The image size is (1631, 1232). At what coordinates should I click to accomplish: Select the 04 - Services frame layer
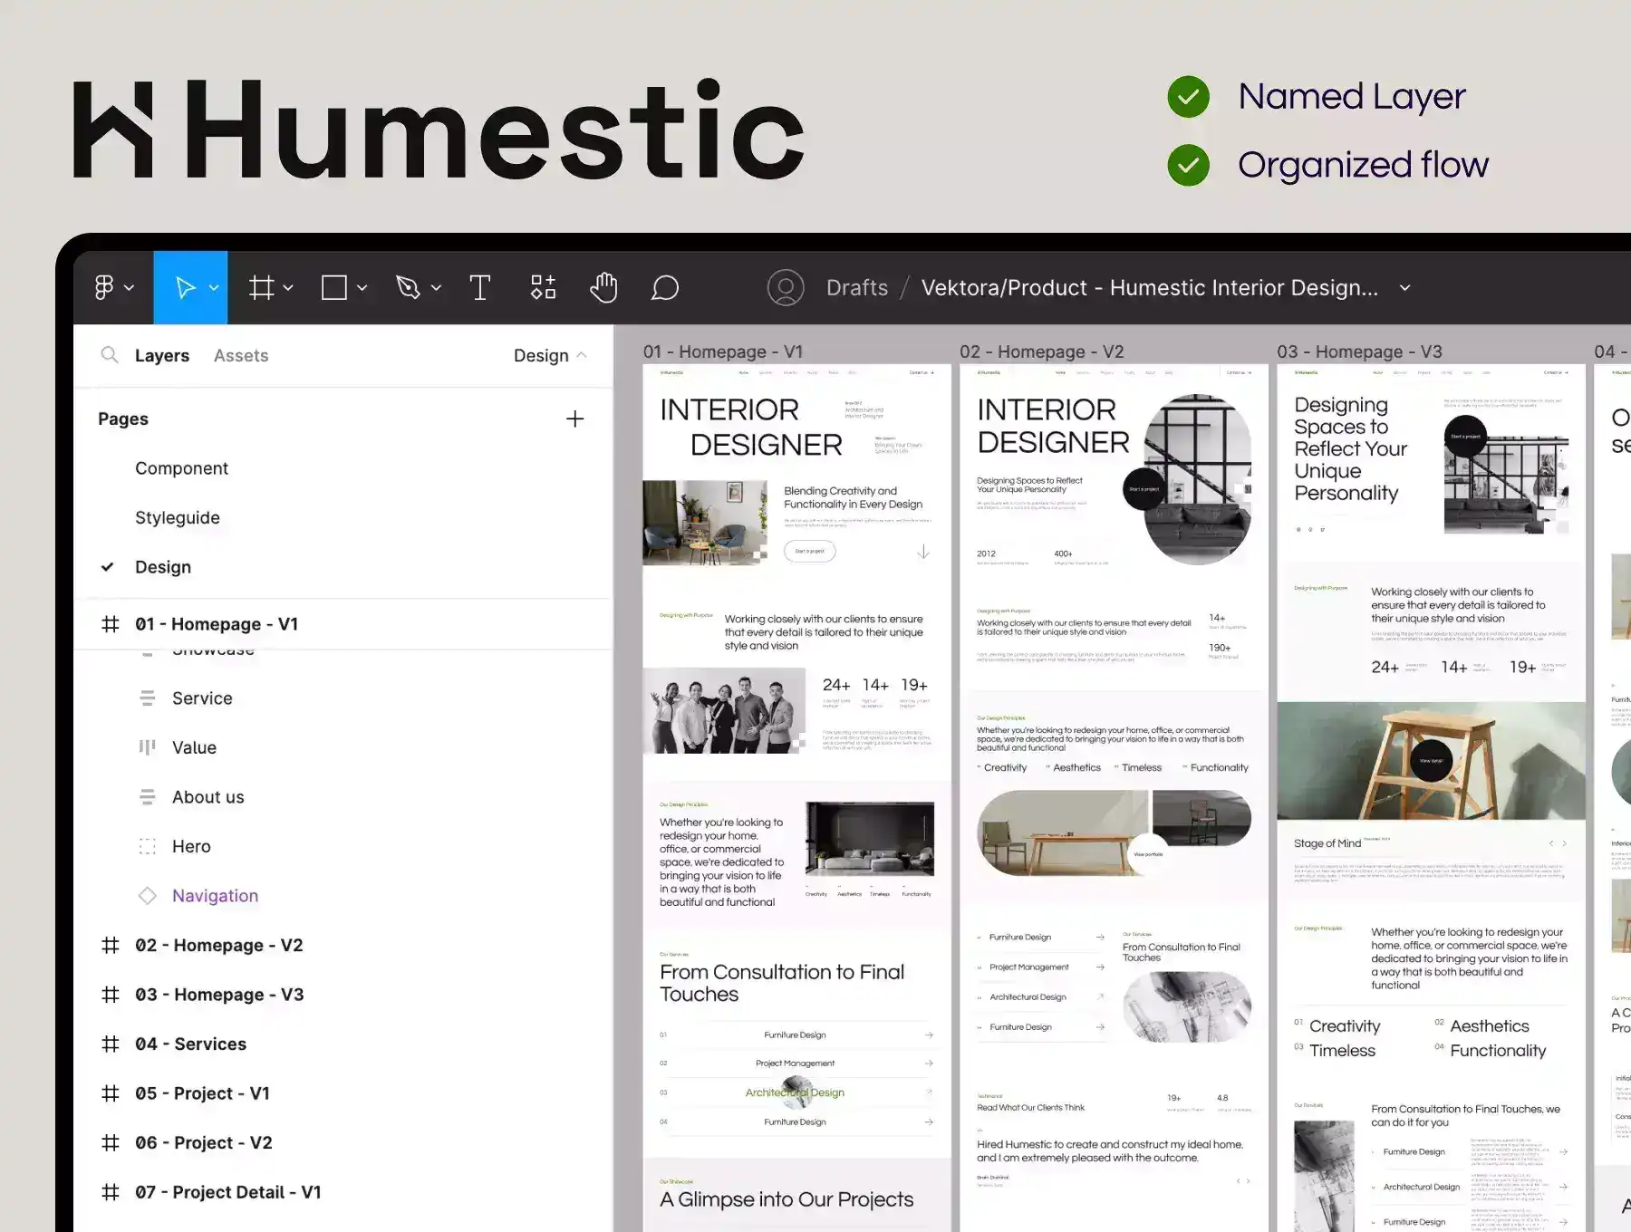[190, 1044]
